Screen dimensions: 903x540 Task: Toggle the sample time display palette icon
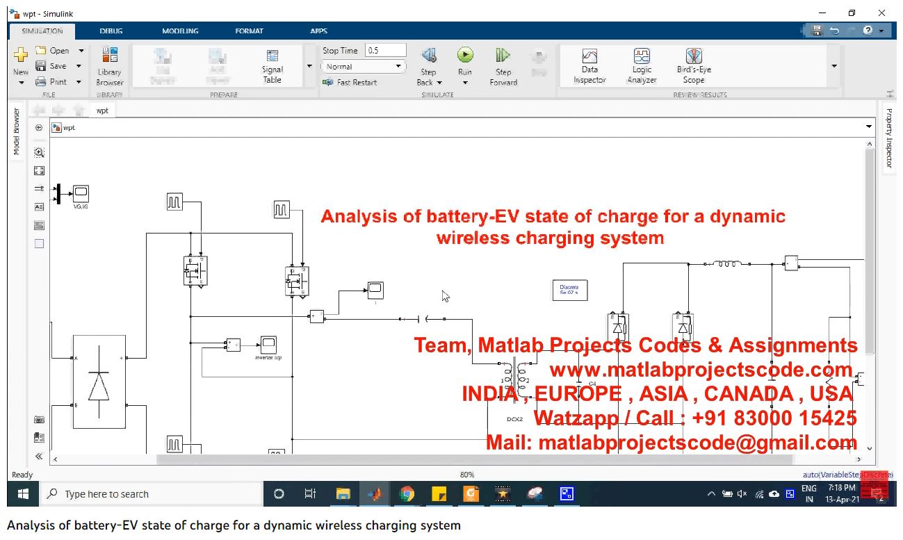point(39,188)
